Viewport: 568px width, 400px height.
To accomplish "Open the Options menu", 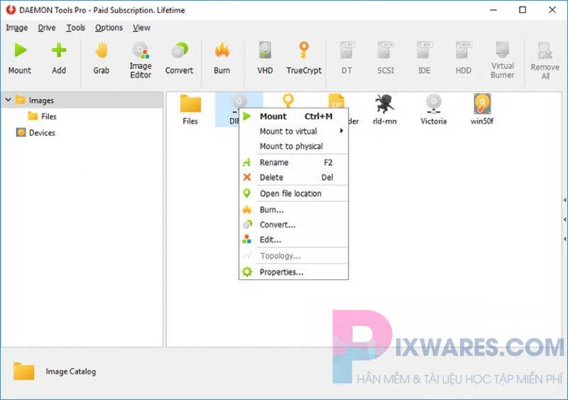I will point(109,28).
